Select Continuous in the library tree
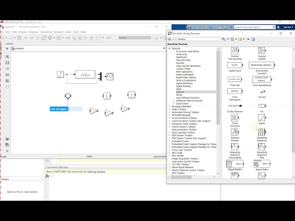295x221 pixels. tap(182, 54)
